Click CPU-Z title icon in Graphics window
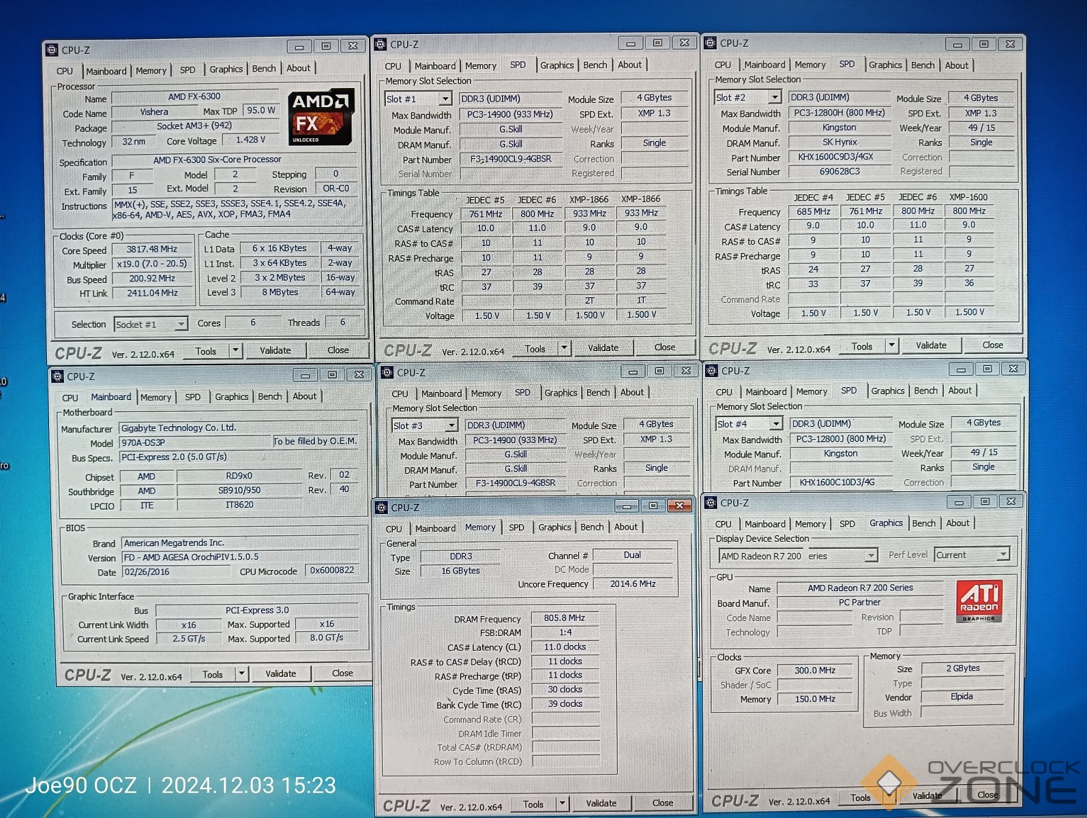Image resolution: width=1087 pixels, height=818 pixels. coord(711,502)
